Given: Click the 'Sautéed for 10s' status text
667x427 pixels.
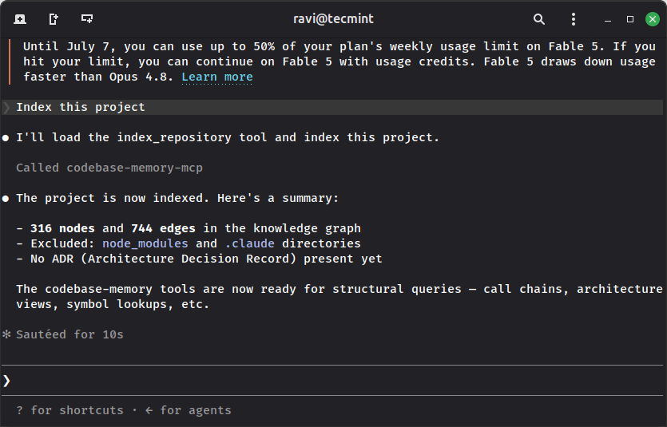Looking at the screenshot, I should [69, 334].
